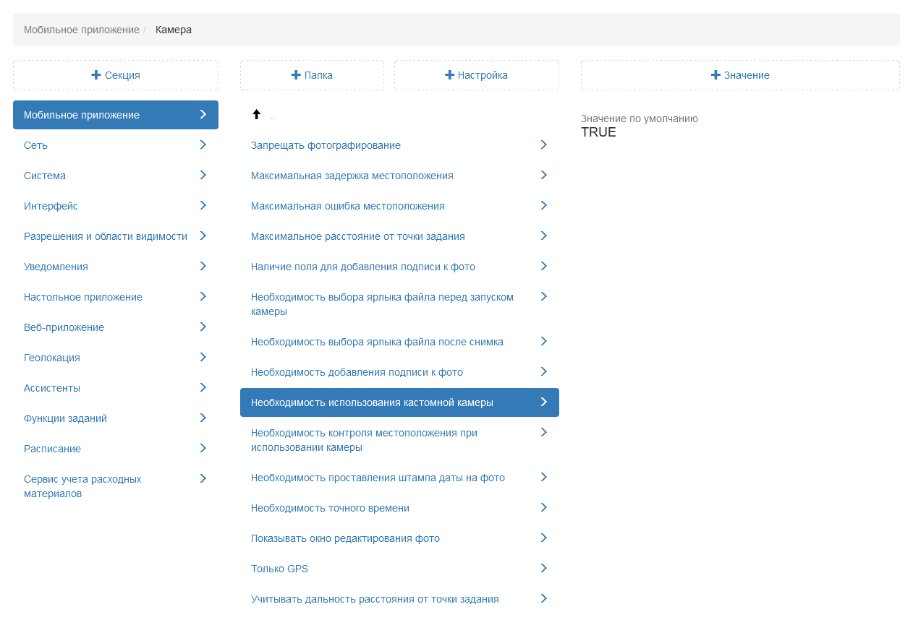Click chevron on ярлыка файла после снимка row

click(x=544, y=341)
